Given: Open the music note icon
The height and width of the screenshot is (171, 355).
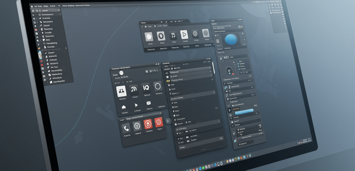Looking at the screenshot, I should (x=173, y=35).
